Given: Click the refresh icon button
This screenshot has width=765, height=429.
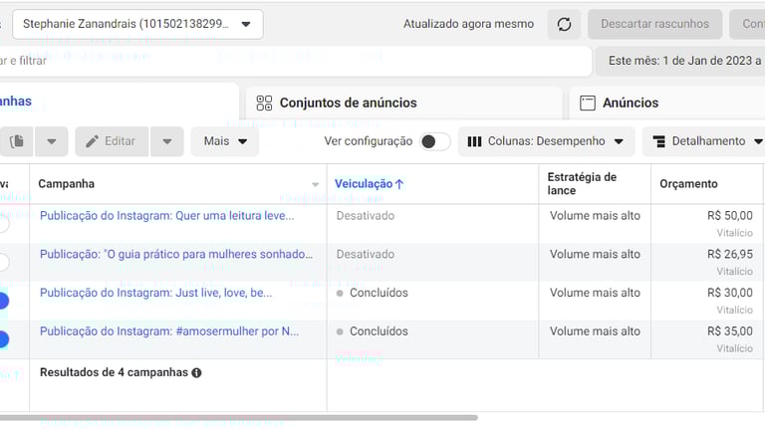Looking at the screenshot, I should coord(564,24).
